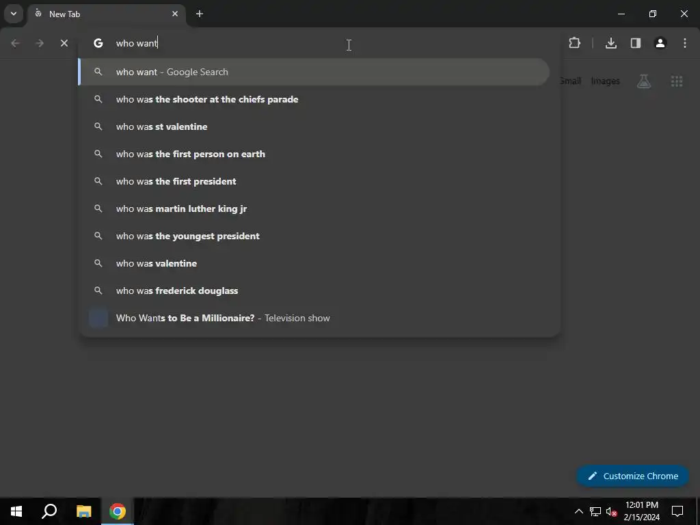Select 'who was the shooter at the chiefs parade'
Screen dimensions: 700x525
tap(314, 99)
